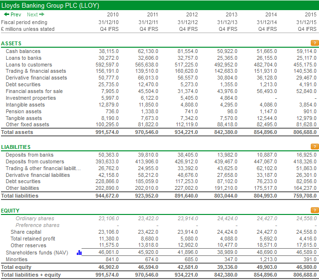Click the 2011 total liabilities 923,952.0
The image size is (319, 280).
point(147,196)
